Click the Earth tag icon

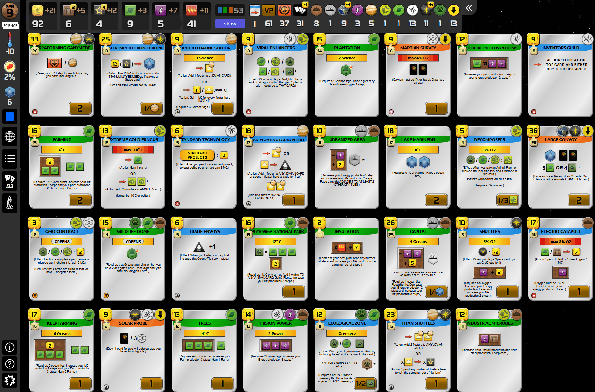pos(344,10)
